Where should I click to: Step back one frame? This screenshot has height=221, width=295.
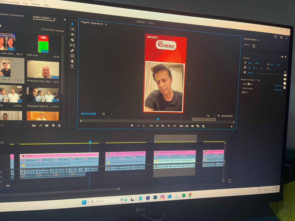(157, 126)
